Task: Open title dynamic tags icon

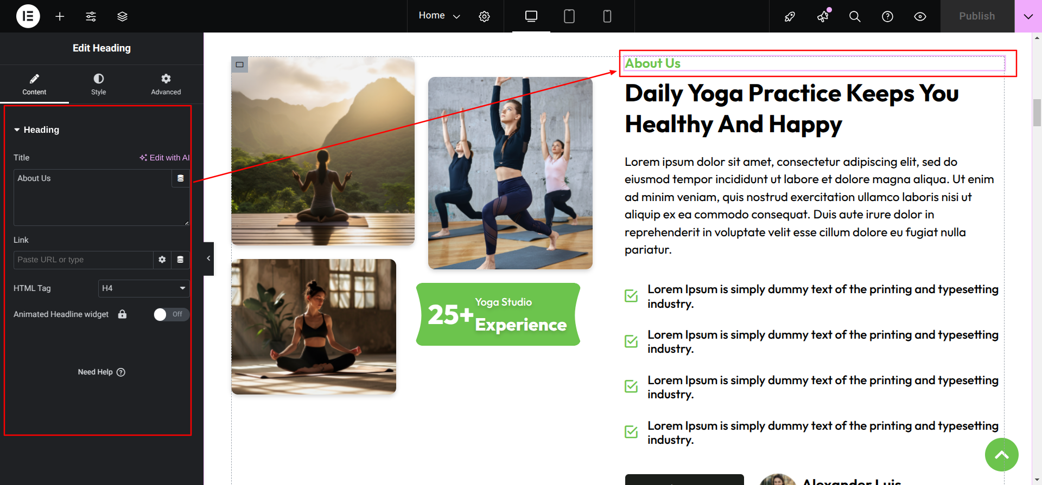Action: click(181, 178)
